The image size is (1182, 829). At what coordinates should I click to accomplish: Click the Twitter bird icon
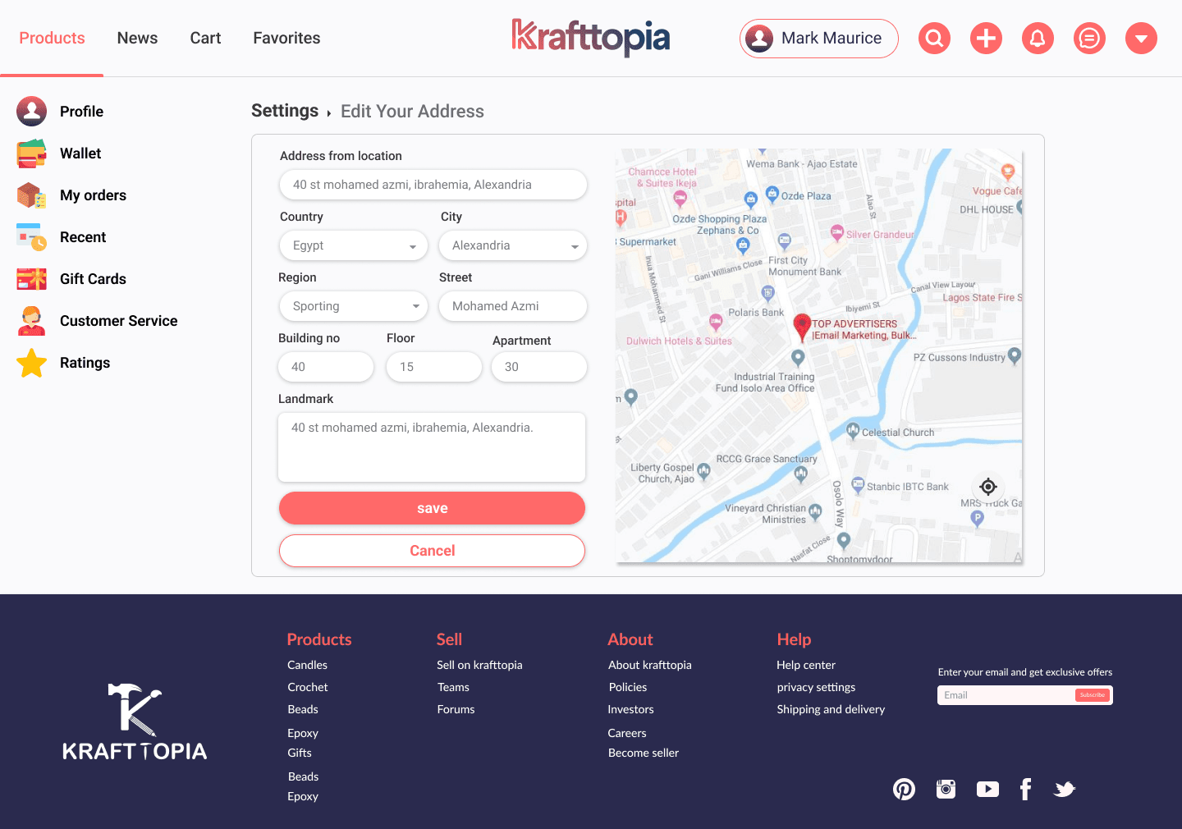point(1065,789)
